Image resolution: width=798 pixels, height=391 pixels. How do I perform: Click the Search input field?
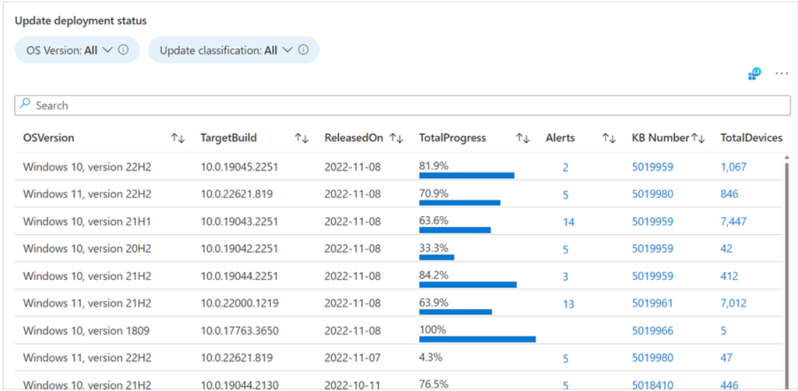tap(402, 105)
